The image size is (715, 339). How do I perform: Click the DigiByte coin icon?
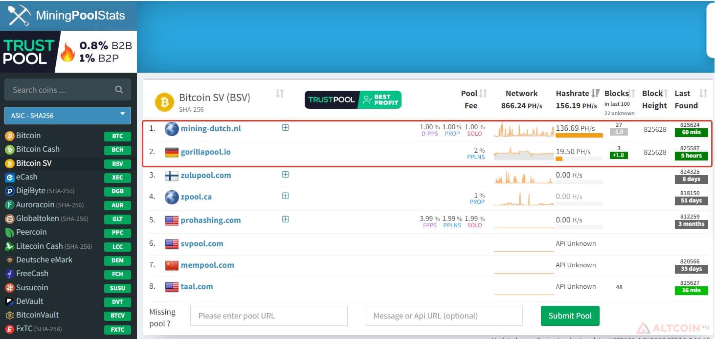[9, 191]
